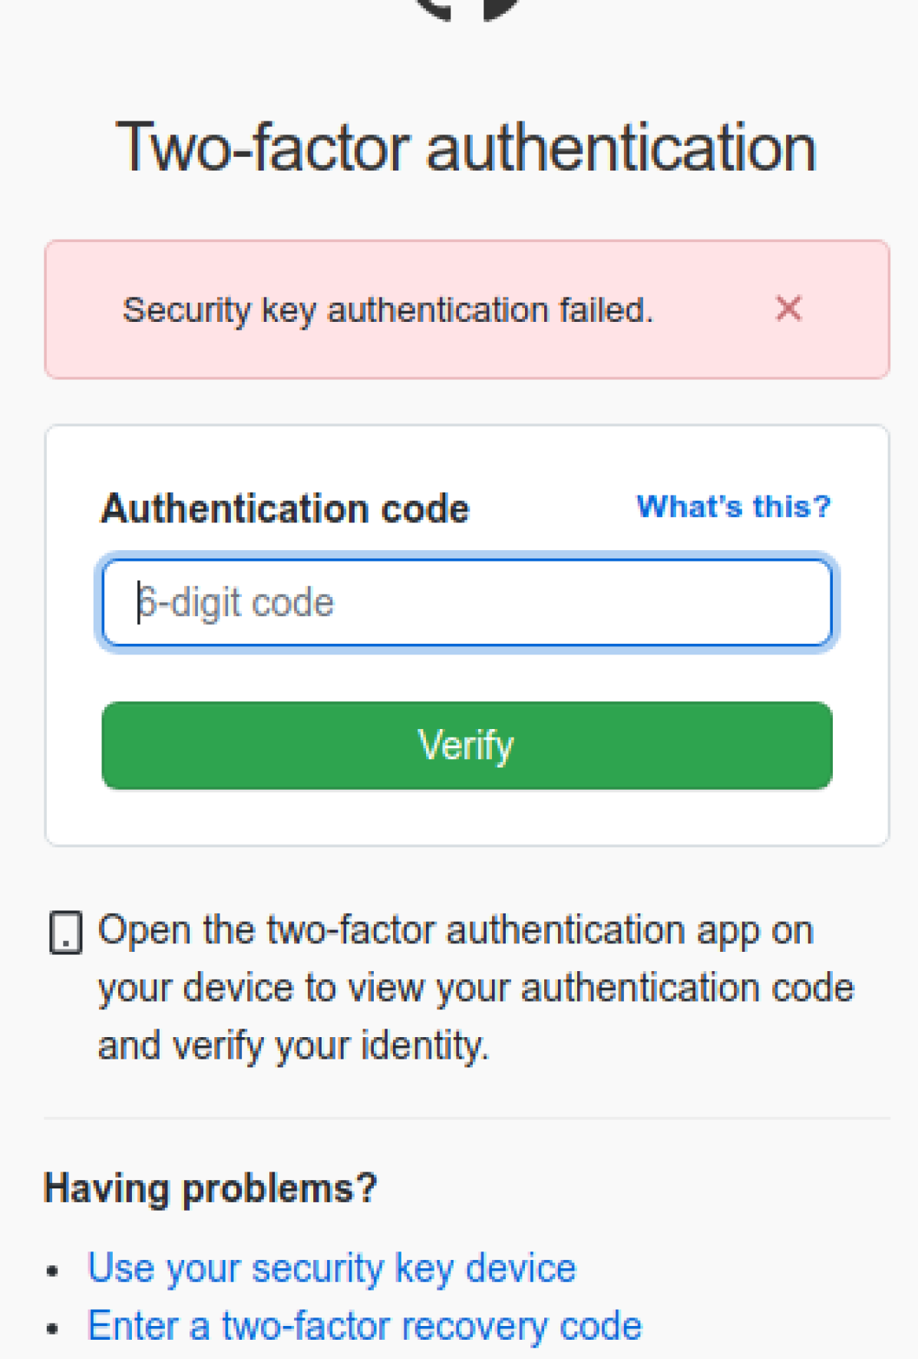
Task: Click the bullet before security key link
Action: click(52, 1271)
